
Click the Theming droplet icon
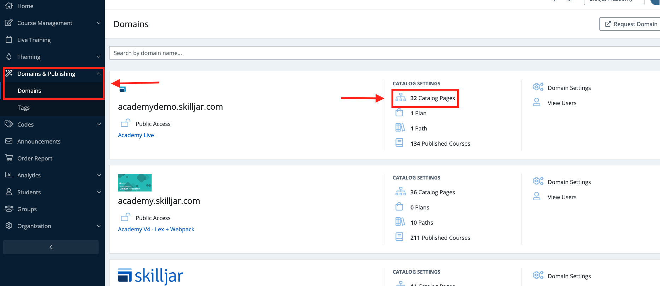point(9,56)
